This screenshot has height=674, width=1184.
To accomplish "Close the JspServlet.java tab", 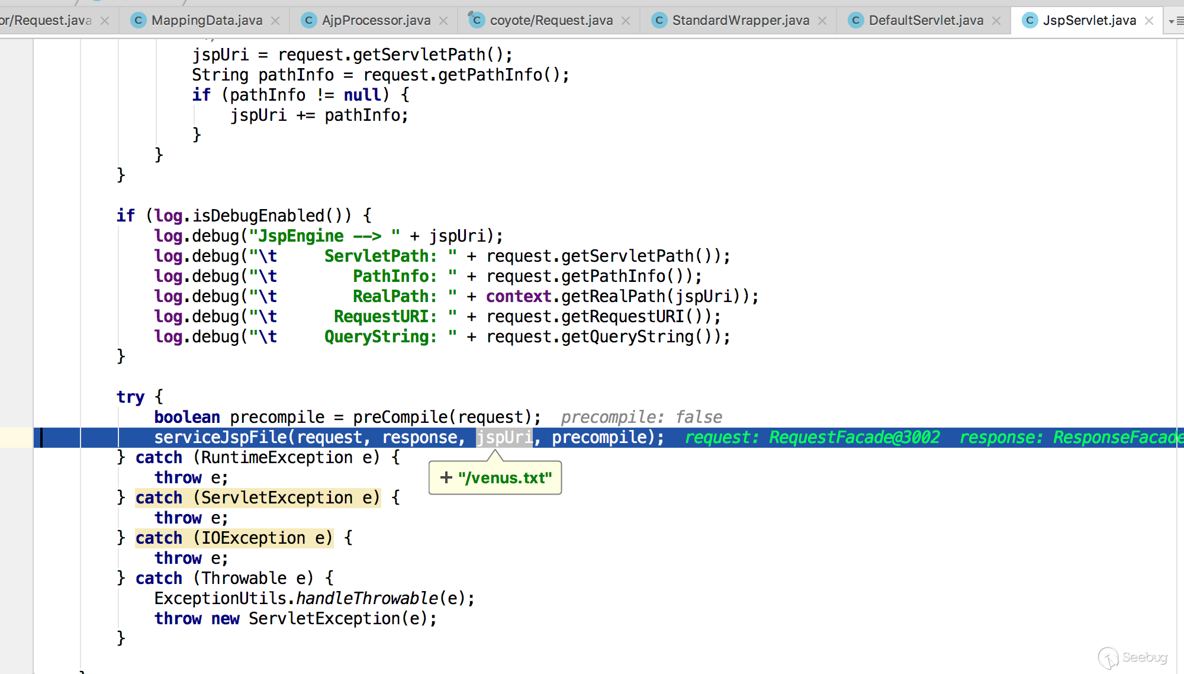I will tap(1149, 21).
